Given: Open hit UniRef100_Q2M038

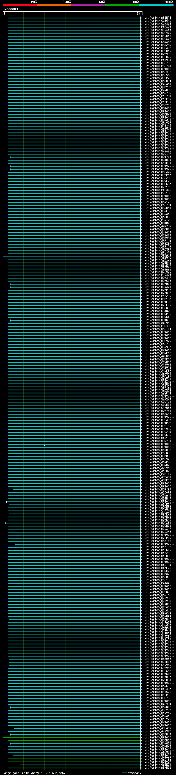Looking at the screenshot, I should pos(158,607).
